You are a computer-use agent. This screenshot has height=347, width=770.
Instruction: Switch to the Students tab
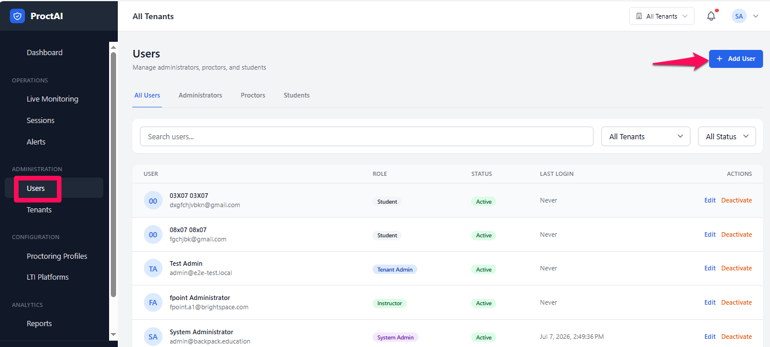coord(297,95)
